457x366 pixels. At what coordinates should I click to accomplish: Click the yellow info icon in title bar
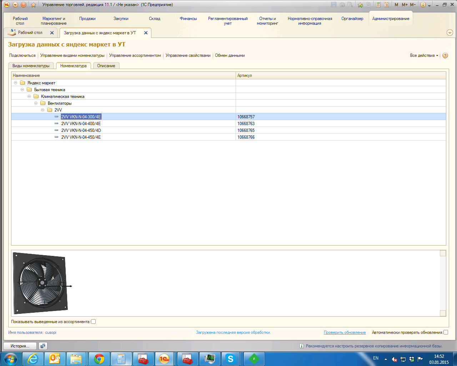[423, 5]
